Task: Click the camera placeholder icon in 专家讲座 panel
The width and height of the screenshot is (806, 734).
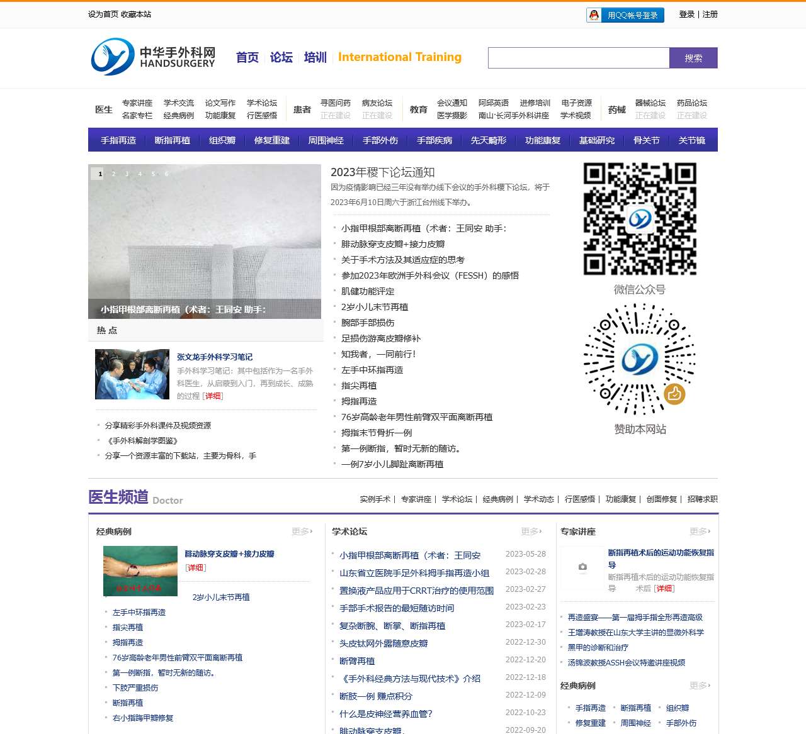Action: click(582, 568)
